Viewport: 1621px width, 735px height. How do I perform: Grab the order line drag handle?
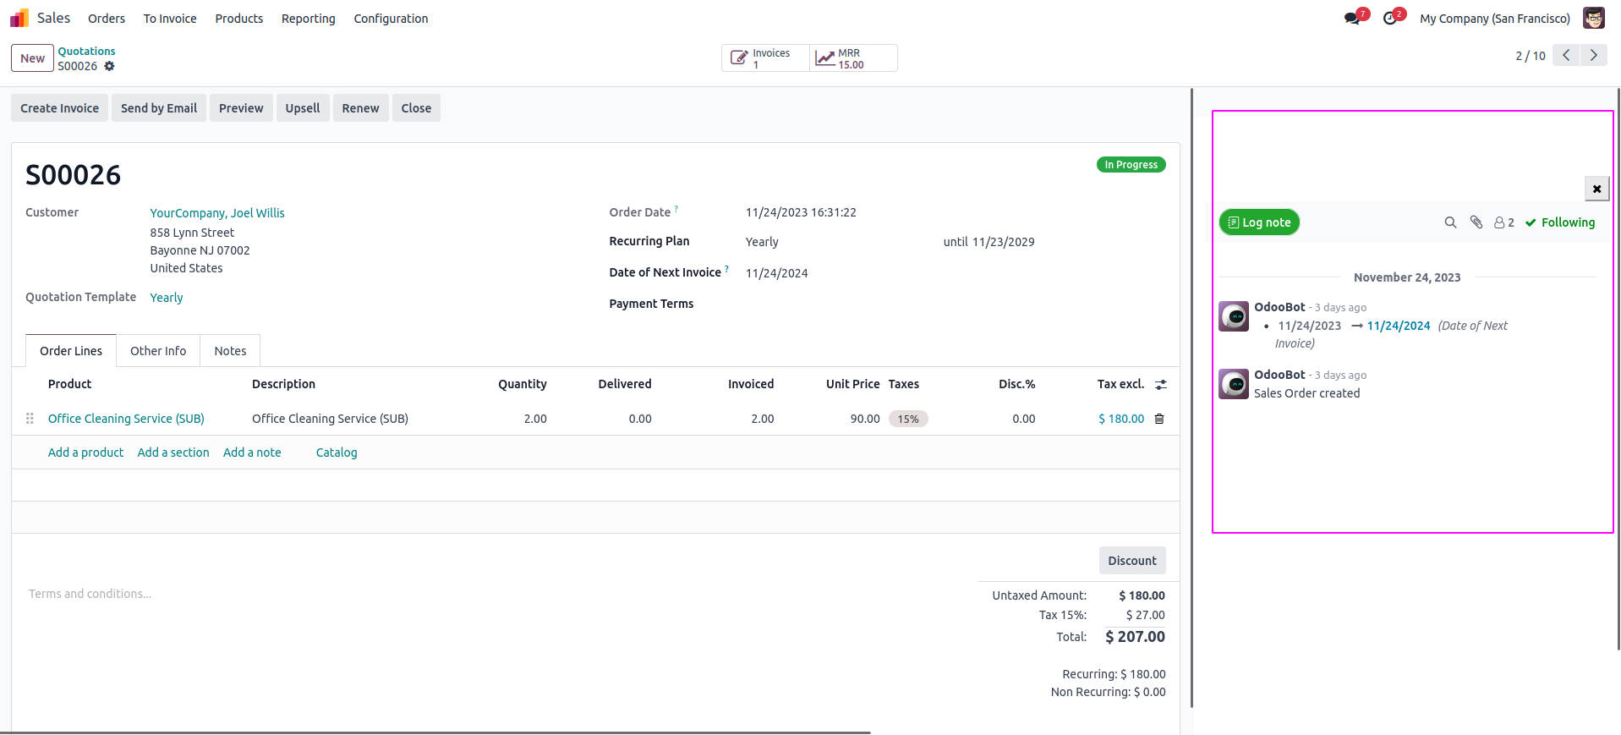(30, 419)
